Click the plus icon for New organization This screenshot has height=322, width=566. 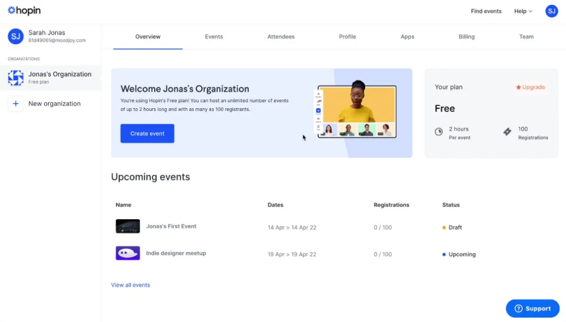click(x=15, y=104)
